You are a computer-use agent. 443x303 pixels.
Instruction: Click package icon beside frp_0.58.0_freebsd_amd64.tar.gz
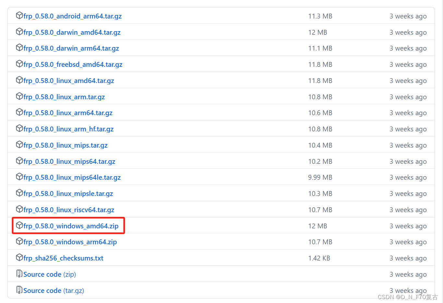point(19,64)
